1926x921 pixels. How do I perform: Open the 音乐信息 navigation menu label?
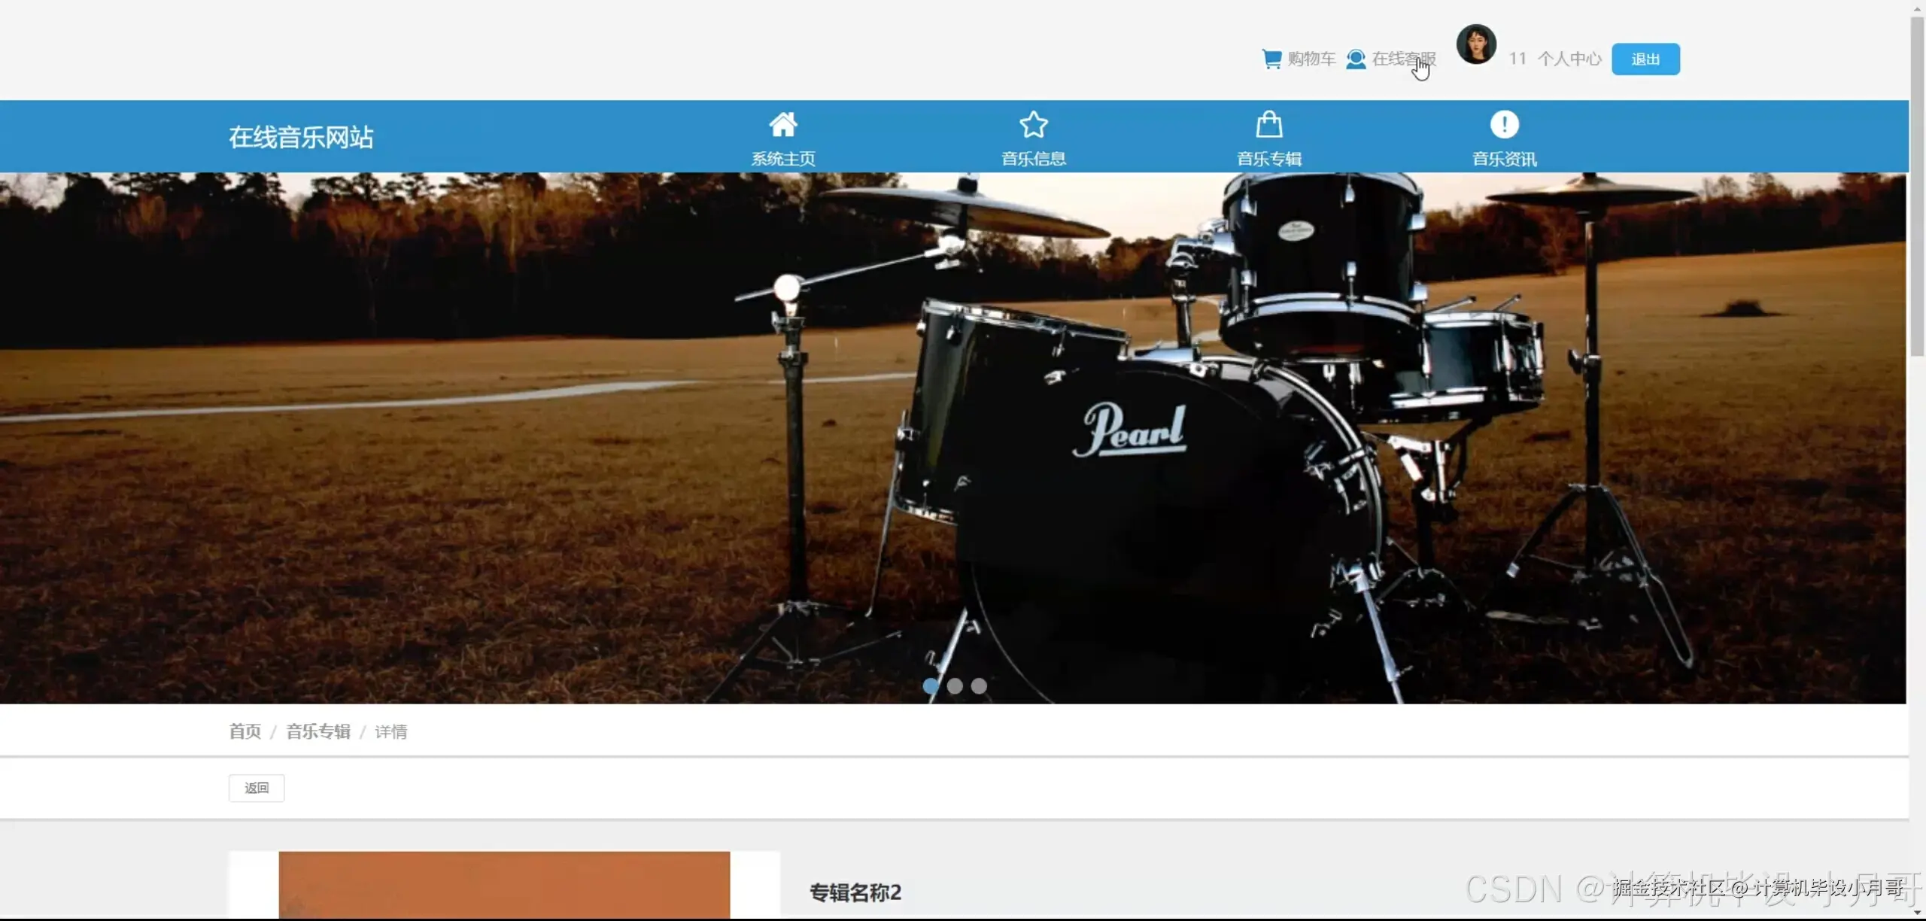click(x=1033, y=159)
